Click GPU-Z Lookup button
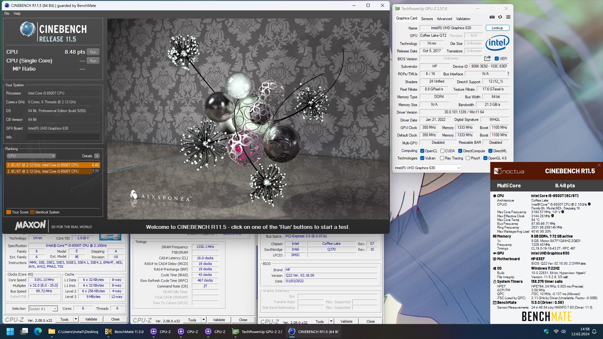603x339 pixels. pyautogui.click(x=497, y=28)
